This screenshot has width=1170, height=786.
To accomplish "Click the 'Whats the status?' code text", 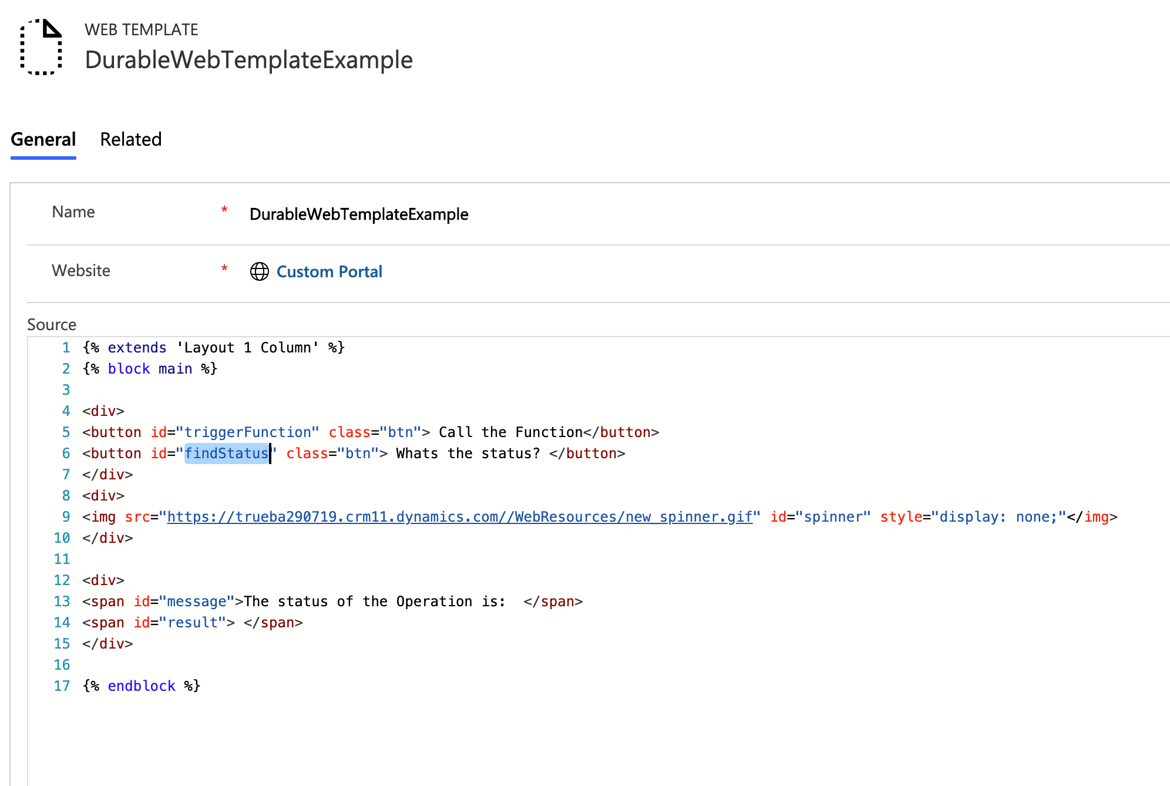I will point(468,454).
